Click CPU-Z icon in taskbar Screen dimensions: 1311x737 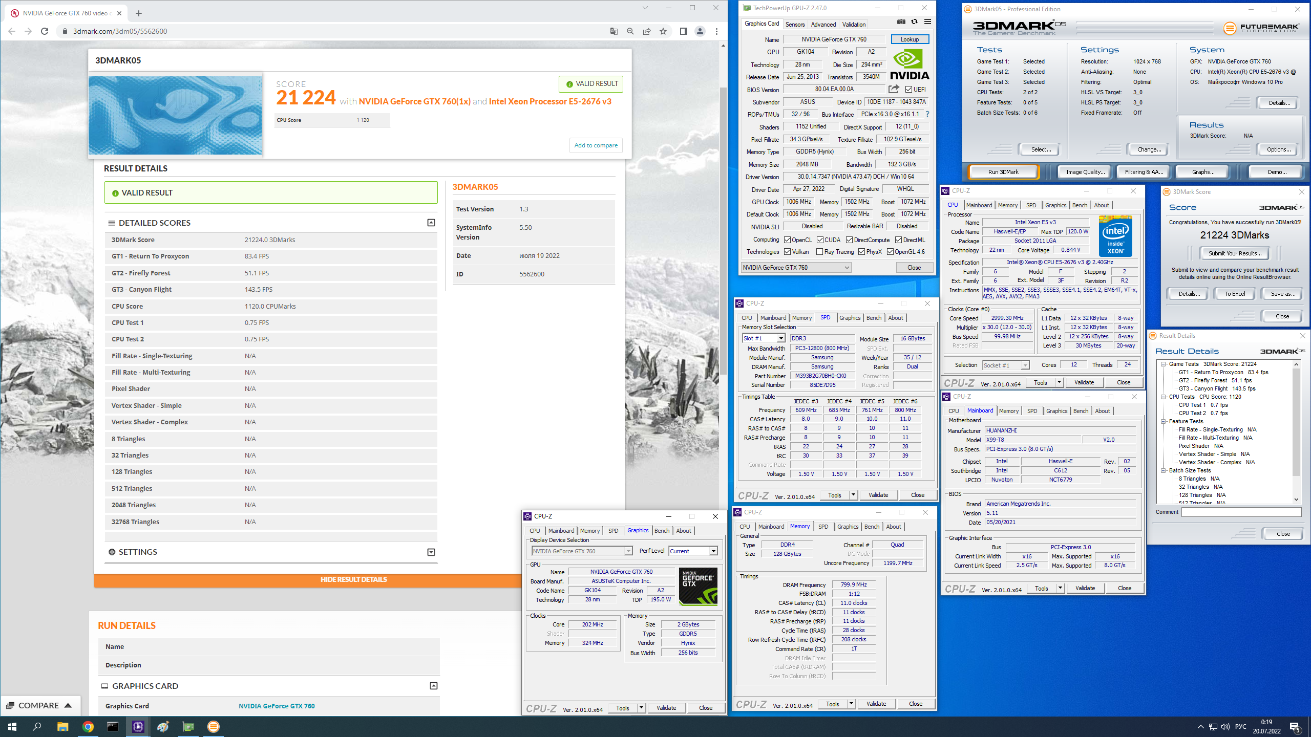click(x=138, y=727)
